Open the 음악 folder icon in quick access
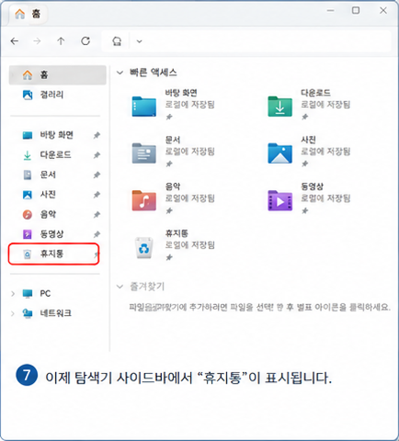This screenshot has width=399, height=441. coord(144,200)
